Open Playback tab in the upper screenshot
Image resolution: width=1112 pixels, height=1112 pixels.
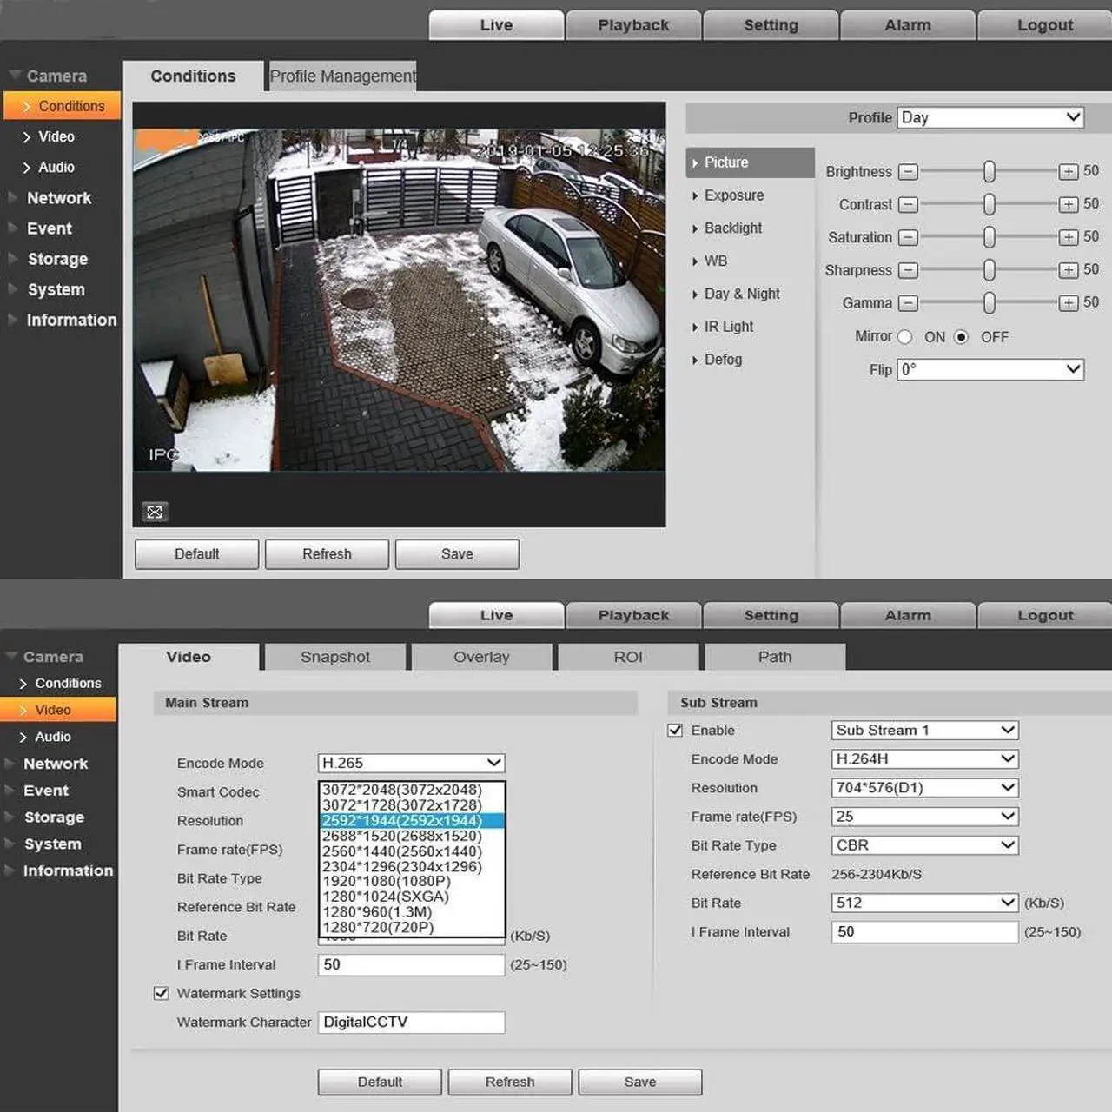click(633, 25)
